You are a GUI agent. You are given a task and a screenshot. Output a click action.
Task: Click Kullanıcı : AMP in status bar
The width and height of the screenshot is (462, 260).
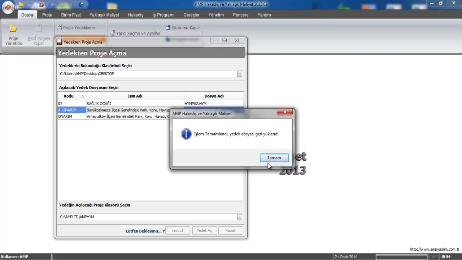coord(14,257)
